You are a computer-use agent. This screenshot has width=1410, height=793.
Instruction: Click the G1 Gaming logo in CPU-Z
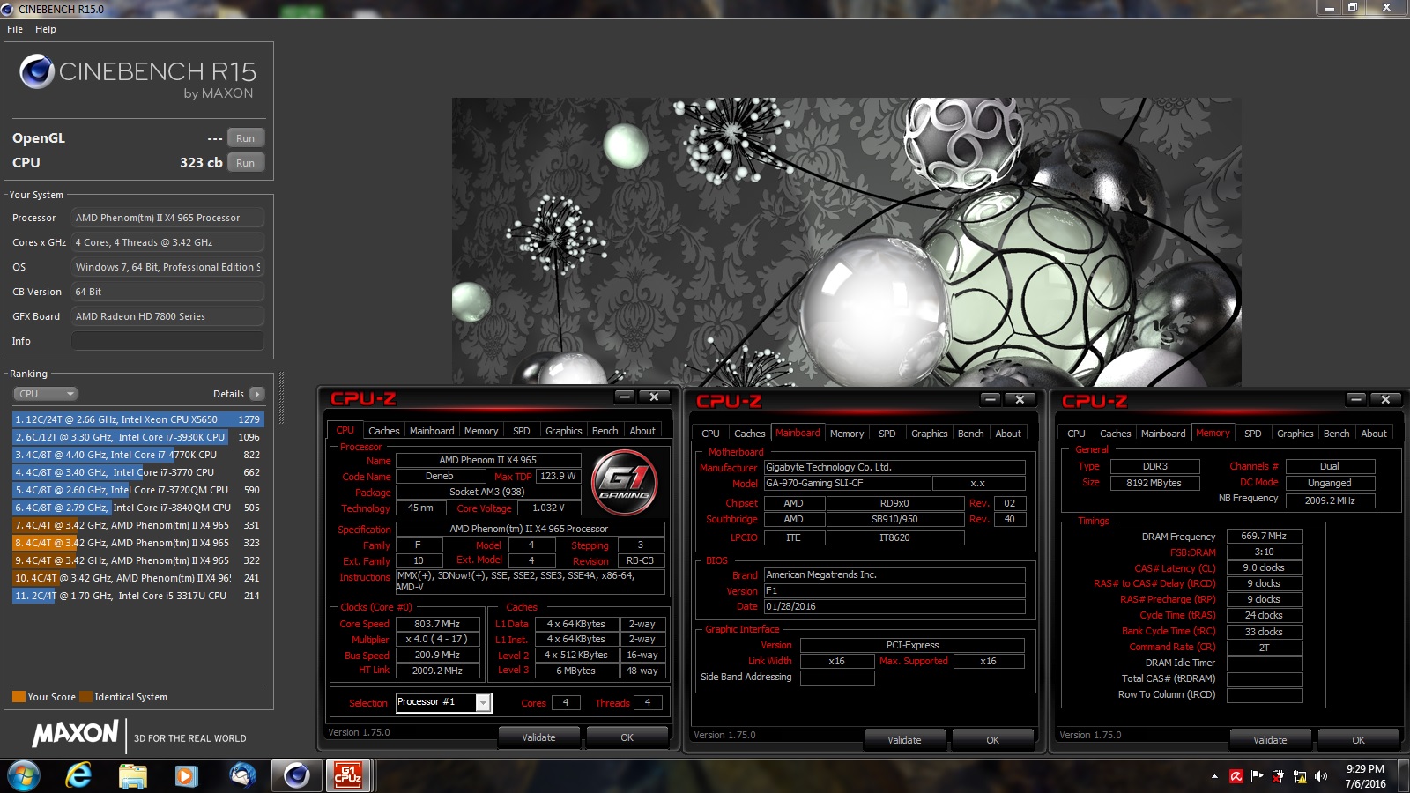click(625, 482)
